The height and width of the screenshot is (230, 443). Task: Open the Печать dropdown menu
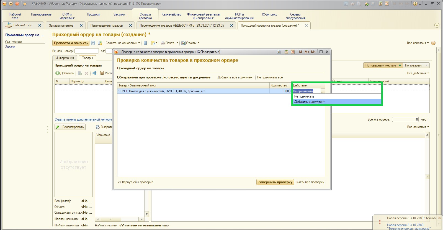pyautogui.click(x=169, y=43)
